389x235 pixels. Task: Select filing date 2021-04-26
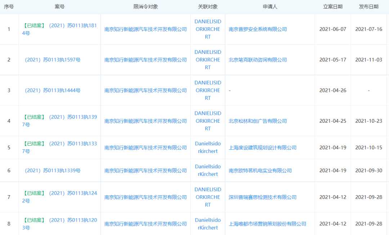(x=333, y=90)
